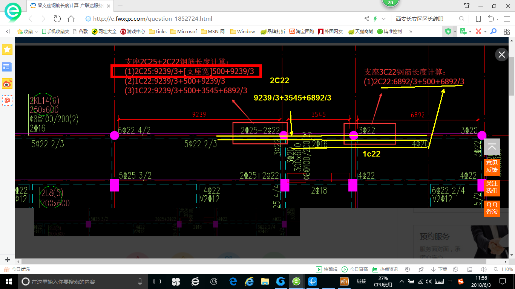Open a new tab with plus button
This screenshot has height=289, width=515.
[x=120, y=6]
